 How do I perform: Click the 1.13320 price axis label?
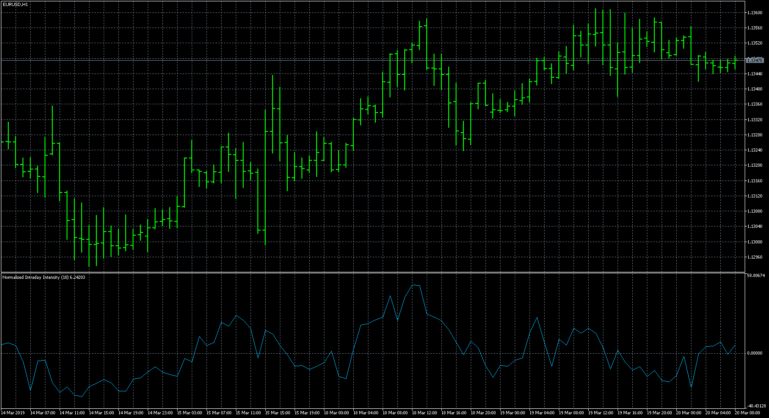click(755, 120)
